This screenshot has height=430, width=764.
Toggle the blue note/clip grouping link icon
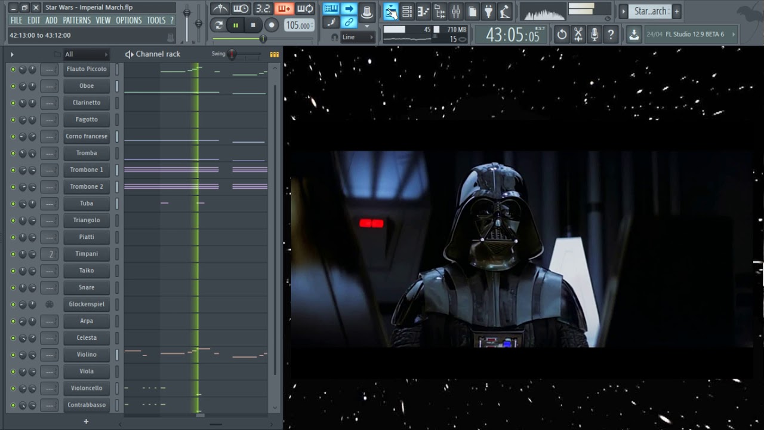tap(349, 23)
